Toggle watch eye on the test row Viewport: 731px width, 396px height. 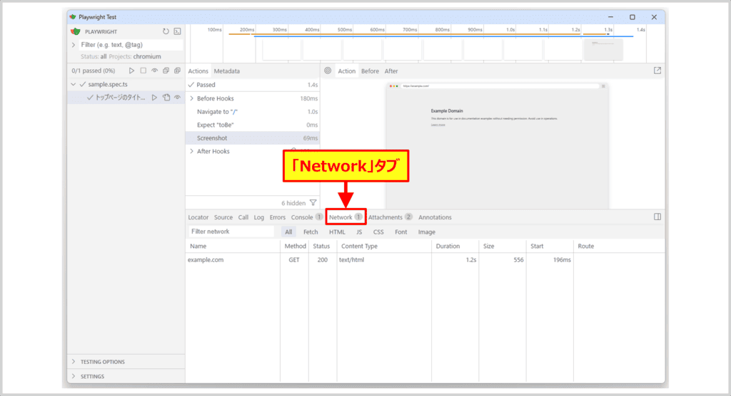pyautogui.click(x=177, y=98)
